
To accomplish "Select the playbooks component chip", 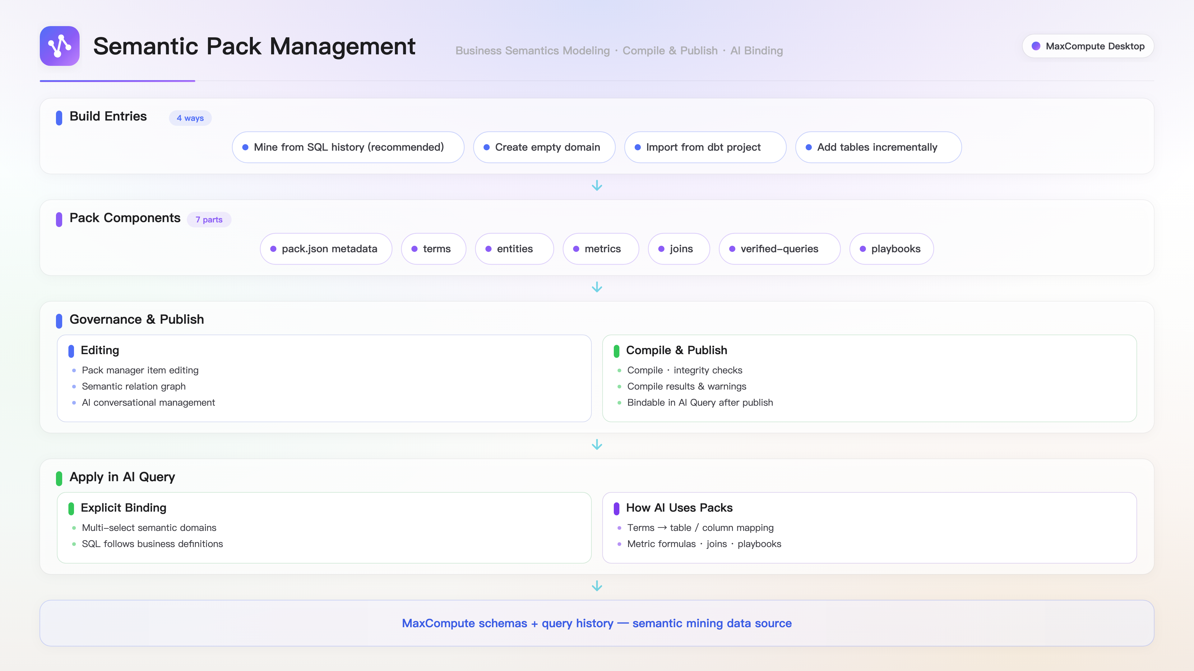I will pyautogui.click(x=891, y=249).
